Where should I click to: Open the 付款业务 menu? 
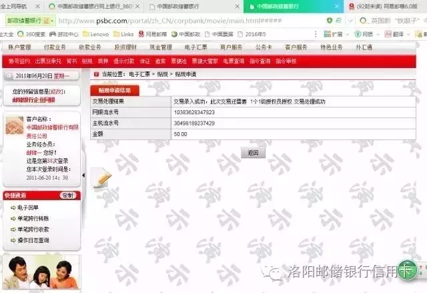coord(55,47)
